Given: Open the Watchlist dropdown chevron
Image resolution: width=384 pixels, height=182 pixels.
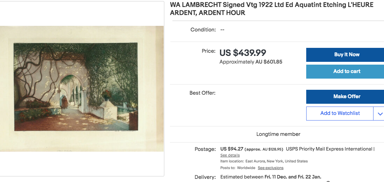Looking at the screenshot, I should pos(379,114).
